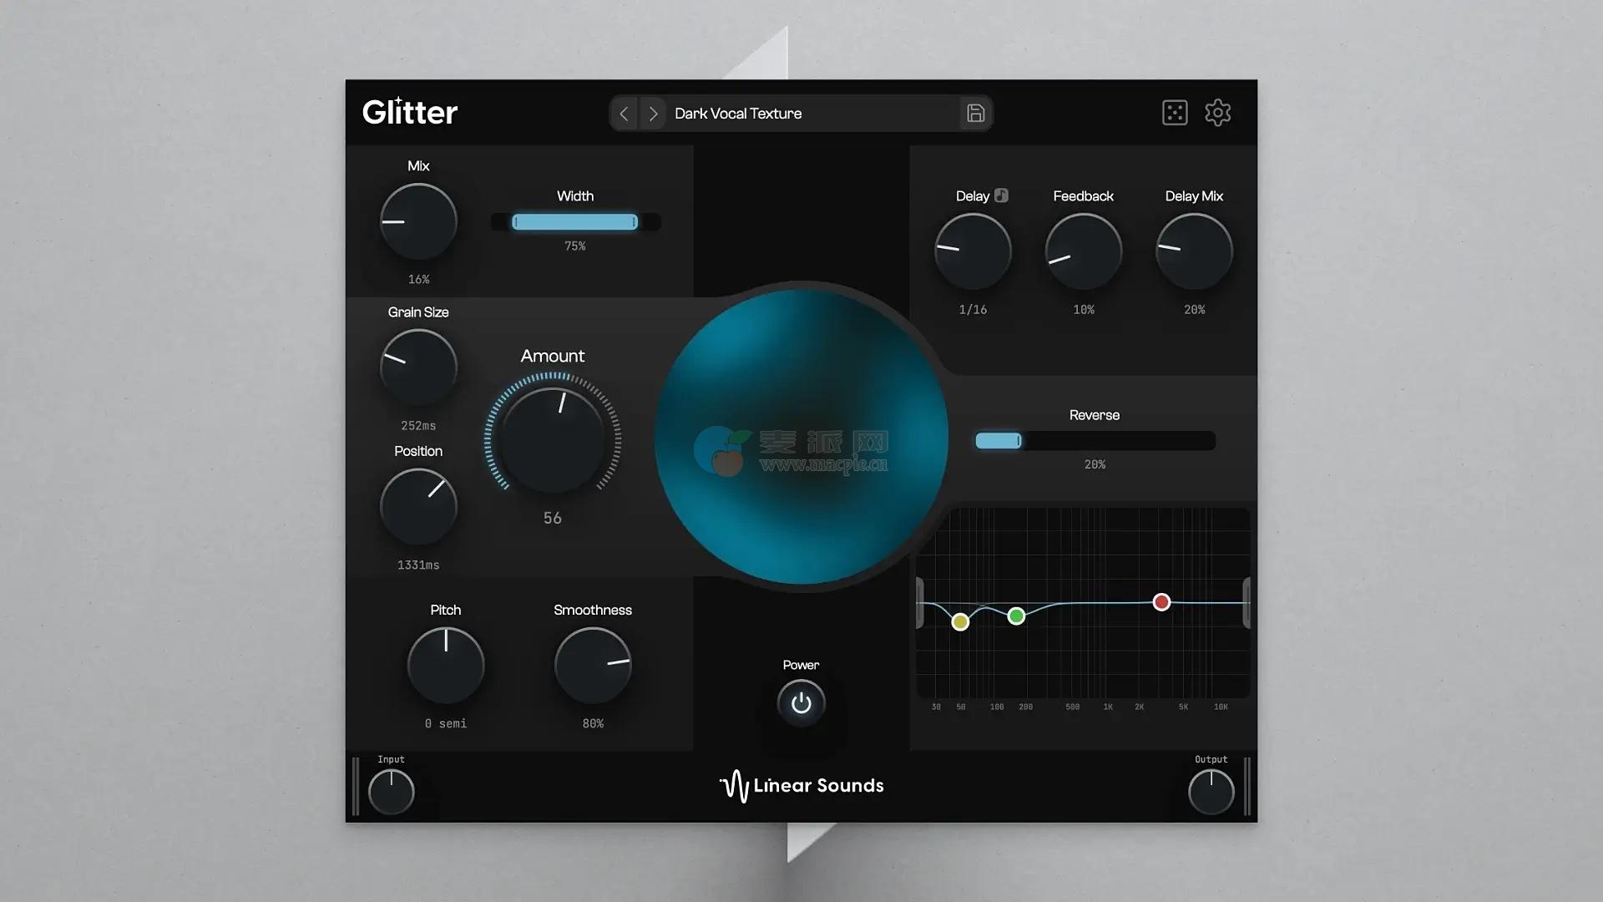Screen dimensions: 1603x902
Task: Click the Linear Sounds logo
Action: pos(801,786)
